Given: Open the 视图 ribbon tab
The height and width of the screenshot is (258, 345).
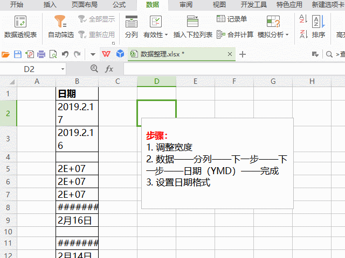Looking at the screenshot, I should (x=219, y=5).
